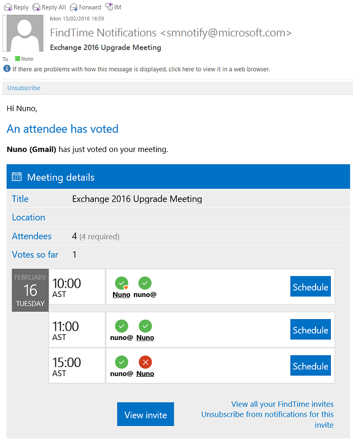Open the sender's profile picture
This screenshot has width=353, height=442.
tap(23, 33)
